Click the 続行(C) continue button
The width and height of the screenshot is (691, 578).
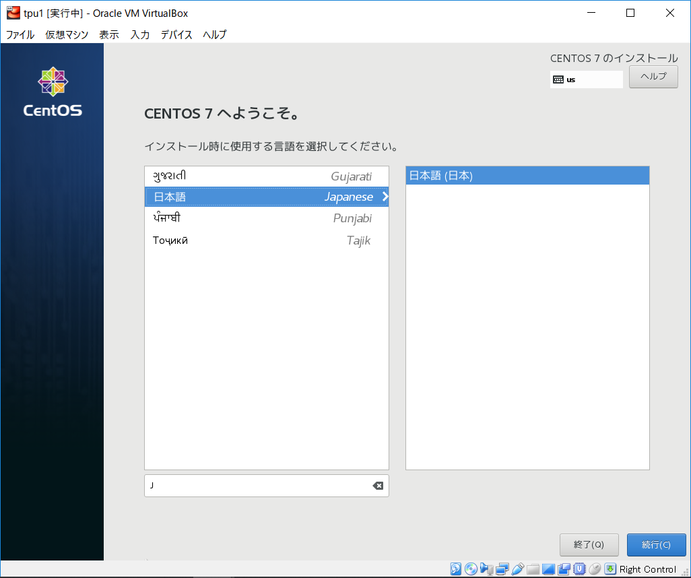(656, 545)
